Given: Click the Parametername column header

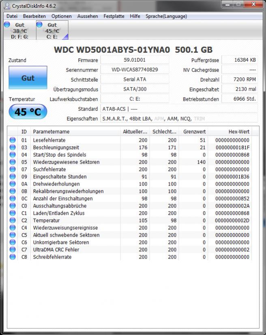Looking at the screenshot, I should pos(75,132).
